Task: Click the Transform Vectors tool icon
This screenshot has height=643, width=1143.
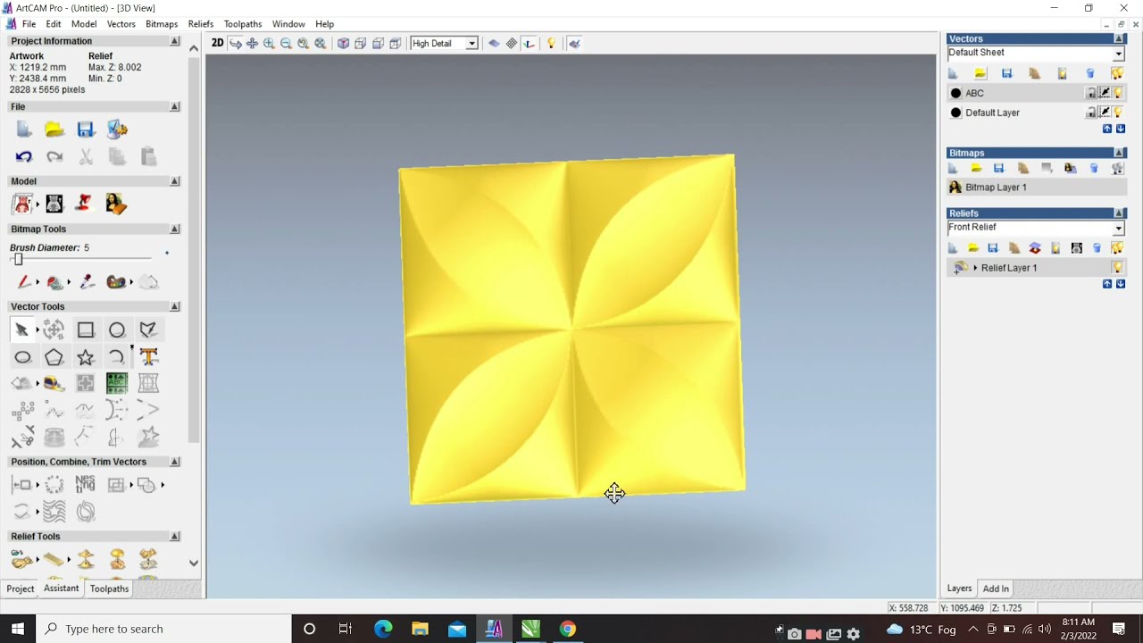Action: click(x=54, y=330)
